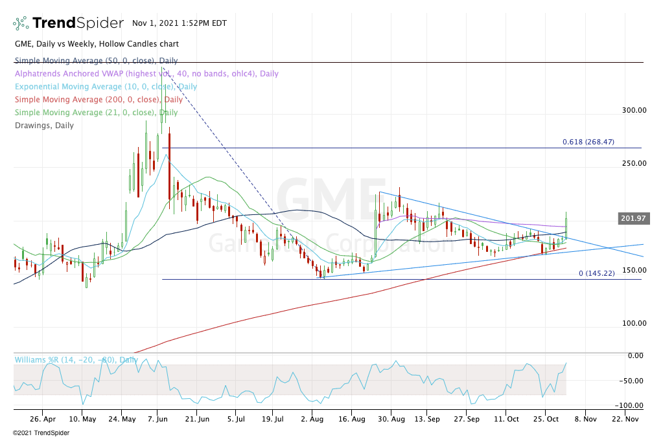Click the '13. Sep' date axis label

pos(427,419)
